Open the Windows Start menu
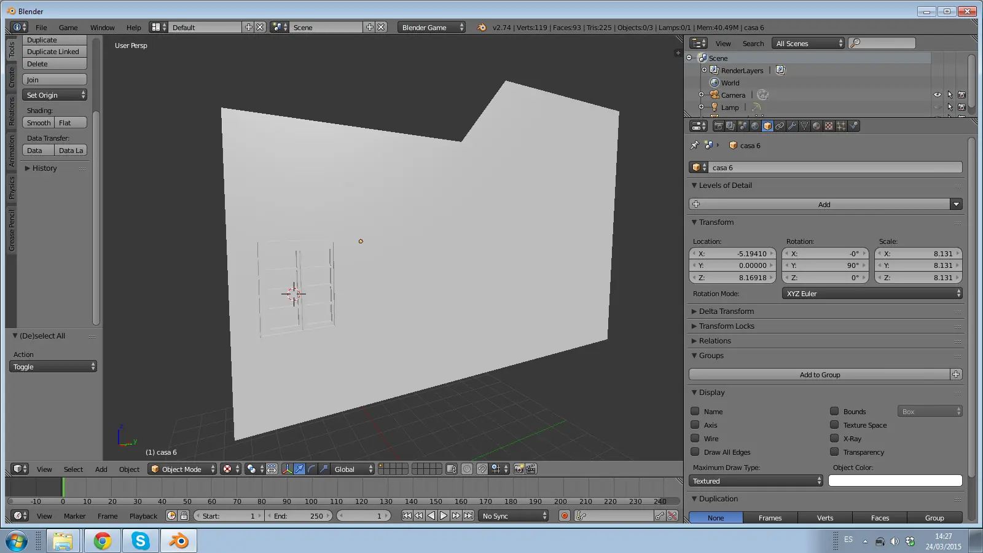 click(x=16, y=541)
